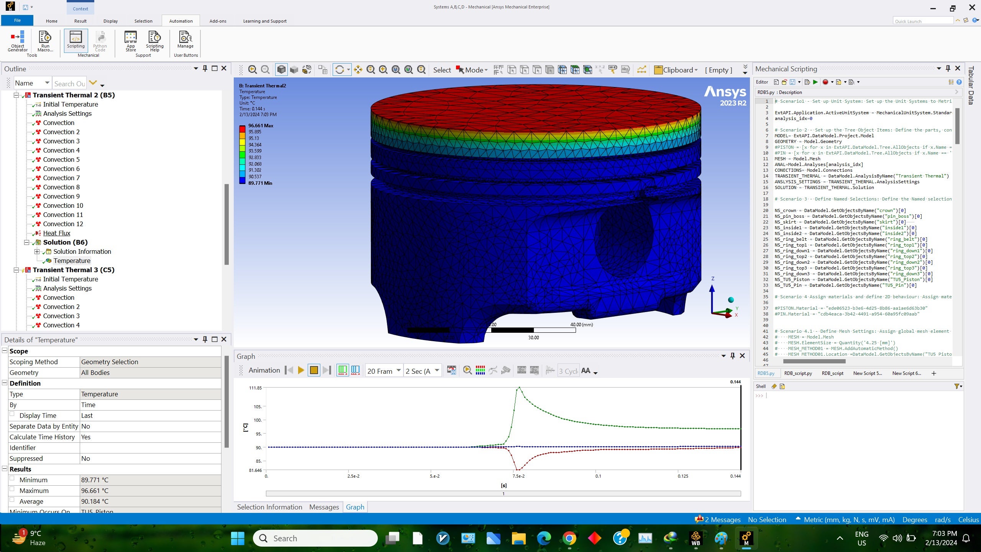Clear the Shell contents eraser icon
This screenshot has height=552, width=981.
pyautogui.click(x=774, y=386)
